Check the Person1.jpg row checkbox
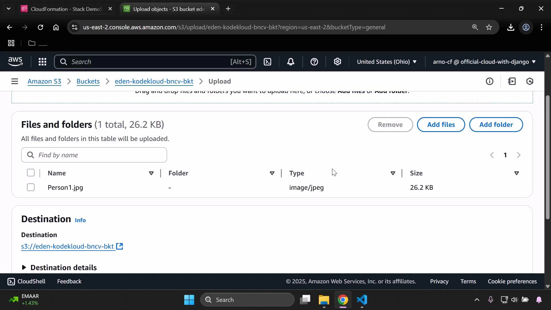Image resolution: width=551 pixels, height=310 pixels. [x=30, y=187]
